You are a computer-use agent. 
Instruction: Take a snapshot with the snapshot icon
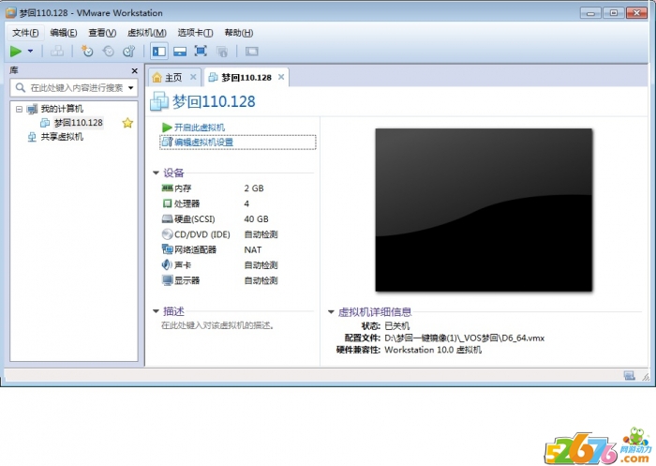(87, 51)
